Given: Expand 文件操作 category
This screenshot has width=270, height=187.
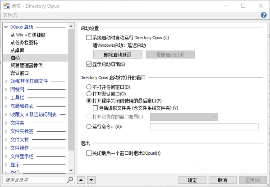Looking at the screenshot, I should [6, 148].
